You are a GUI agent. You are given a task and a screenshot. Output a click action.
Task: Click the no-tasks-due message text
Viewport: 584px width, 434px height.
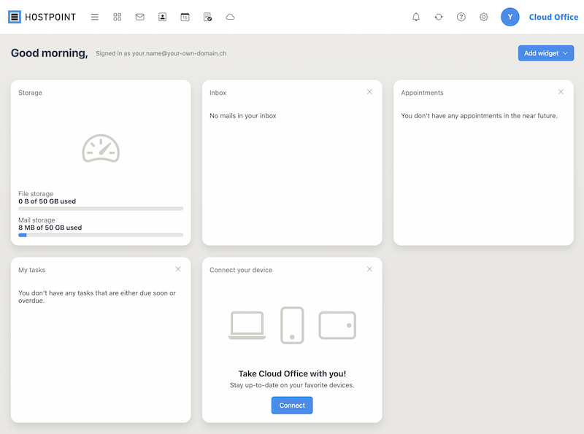[x=97, y=297]
